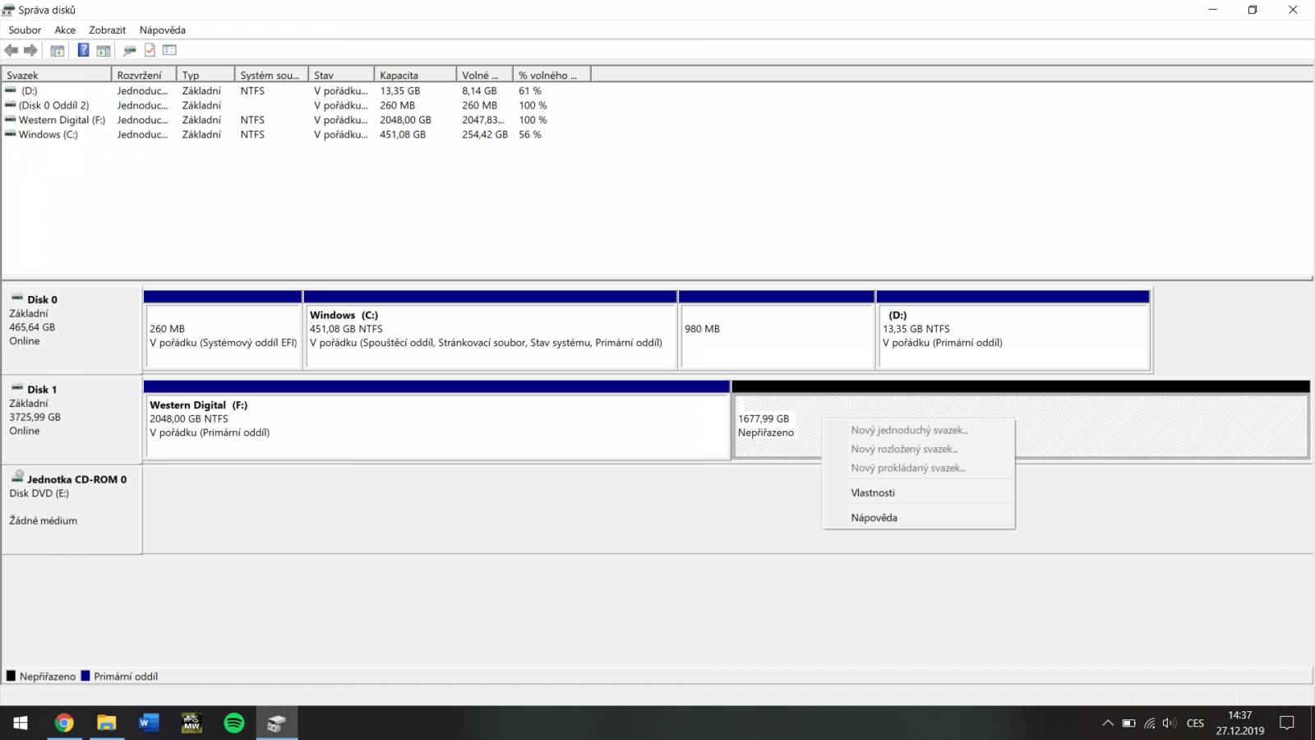Select Western Digital (F:) row in volume list
This screenshot has width=1315, height=740.
[296, 120]
